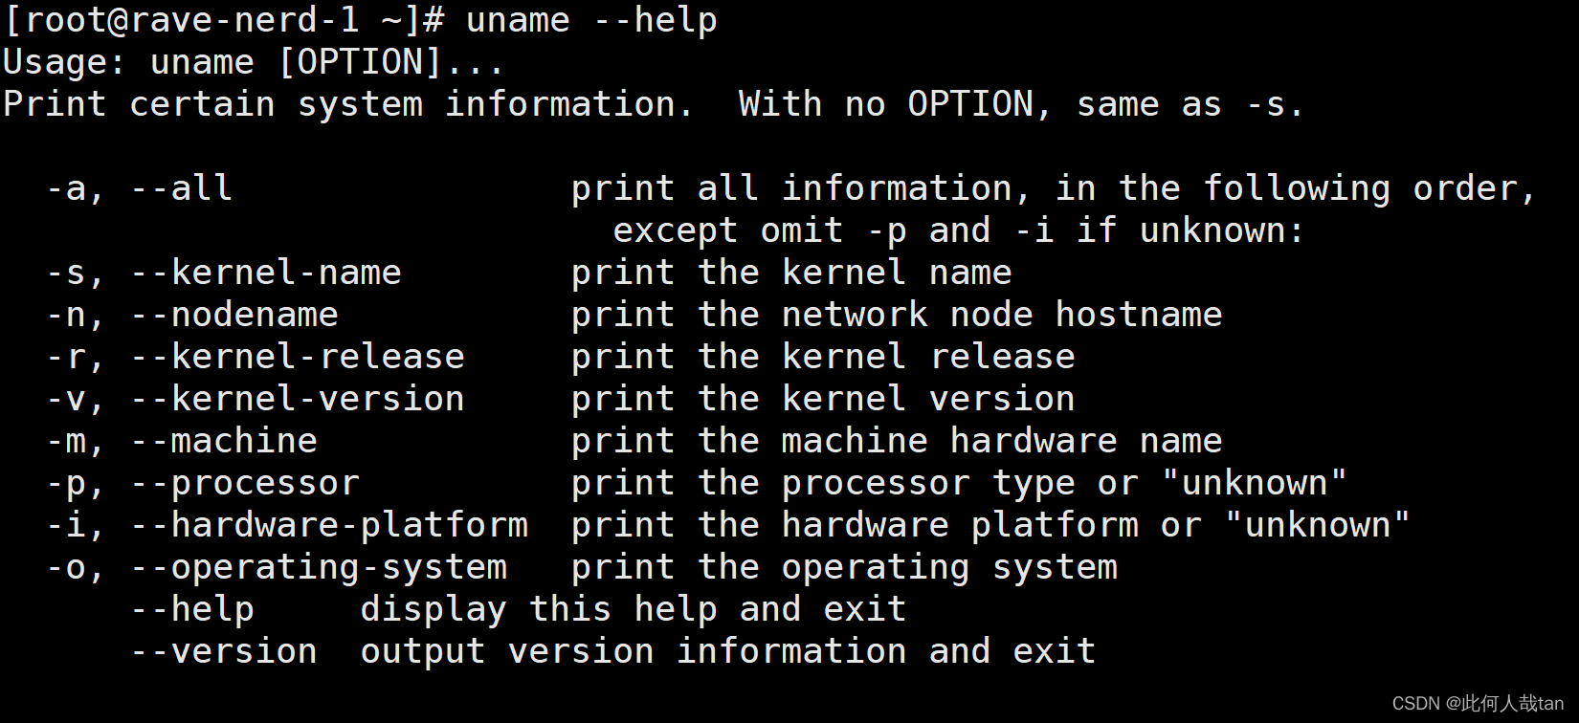This screenshot has width=1579, height=723.
Task: Click the '--machine' option text
Action: (x=224, y=441)
